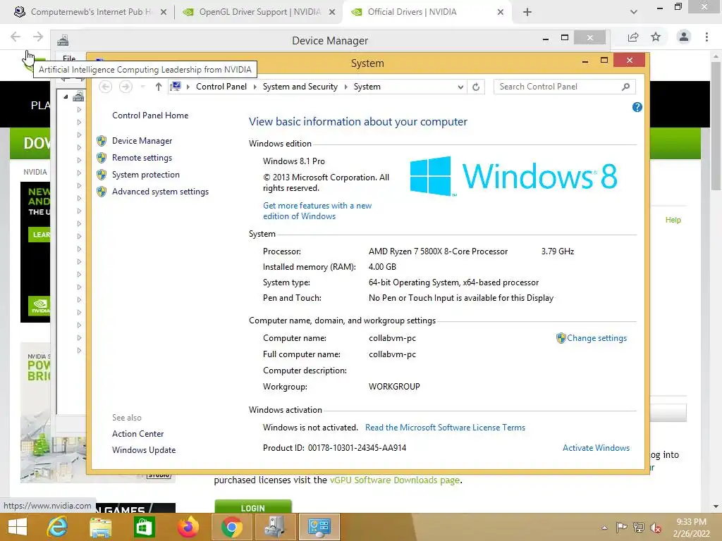Click the muted volume tray icon
Viewport: 722px width, 541px height.
click(x=656, y=527)
